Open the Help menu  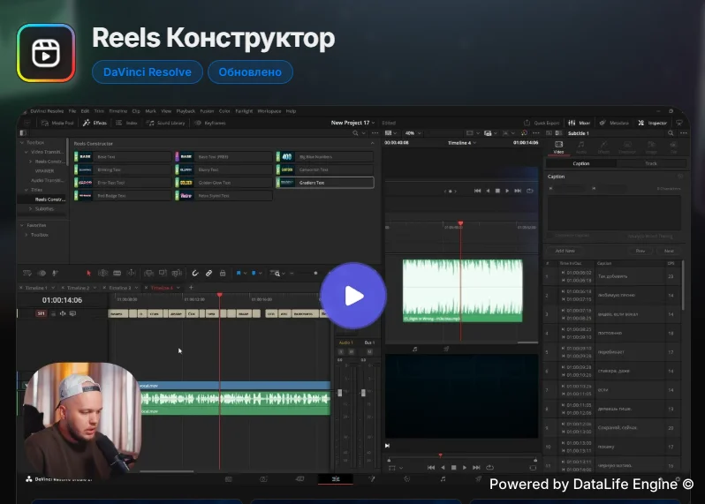tap(291, 111)
